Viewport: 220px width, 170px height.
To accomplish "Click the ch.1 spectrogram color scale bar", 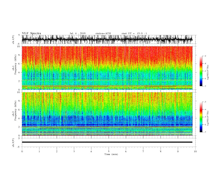I will pos(201,71).
